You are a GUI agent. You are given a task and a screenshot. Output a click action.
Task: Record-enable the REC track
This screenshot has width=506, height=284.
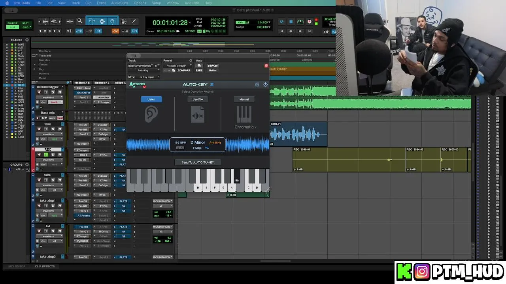[39, 155]
